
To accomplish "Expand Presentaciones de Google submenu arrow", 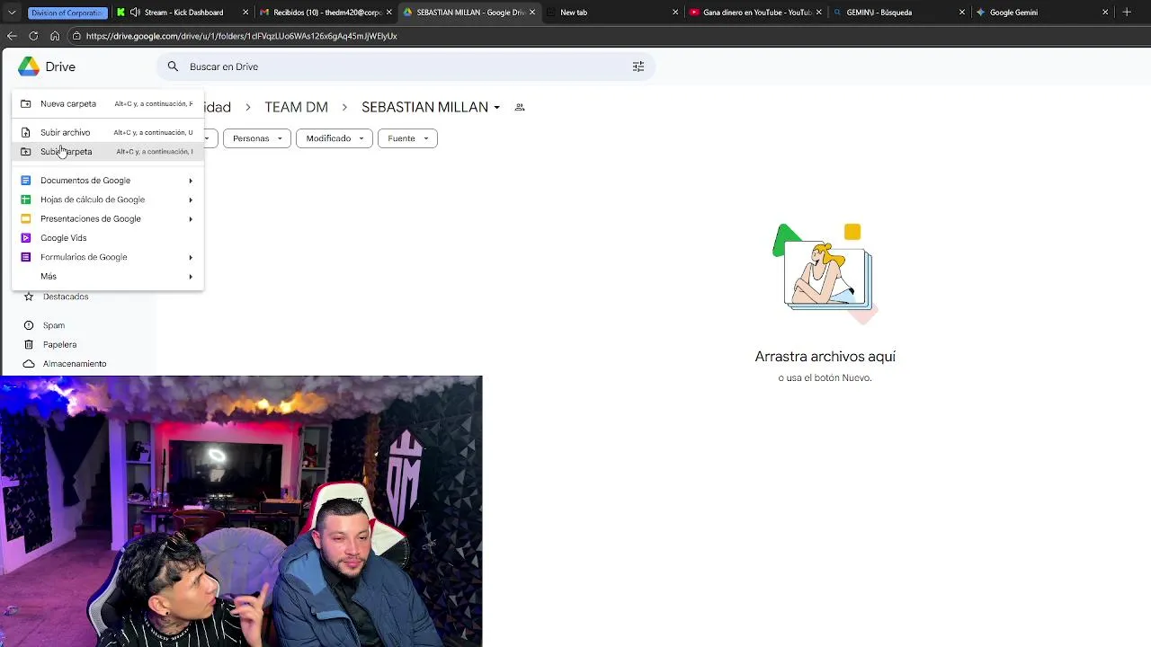I will [x=191, y=218].
